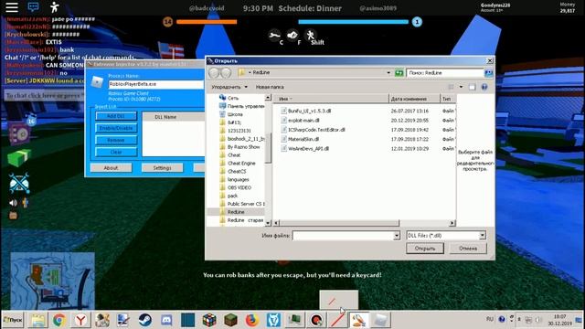This screenshot has width=585, height=329.
Task: Open Steam from the taskbar
Action: click(x=144, y=320)
